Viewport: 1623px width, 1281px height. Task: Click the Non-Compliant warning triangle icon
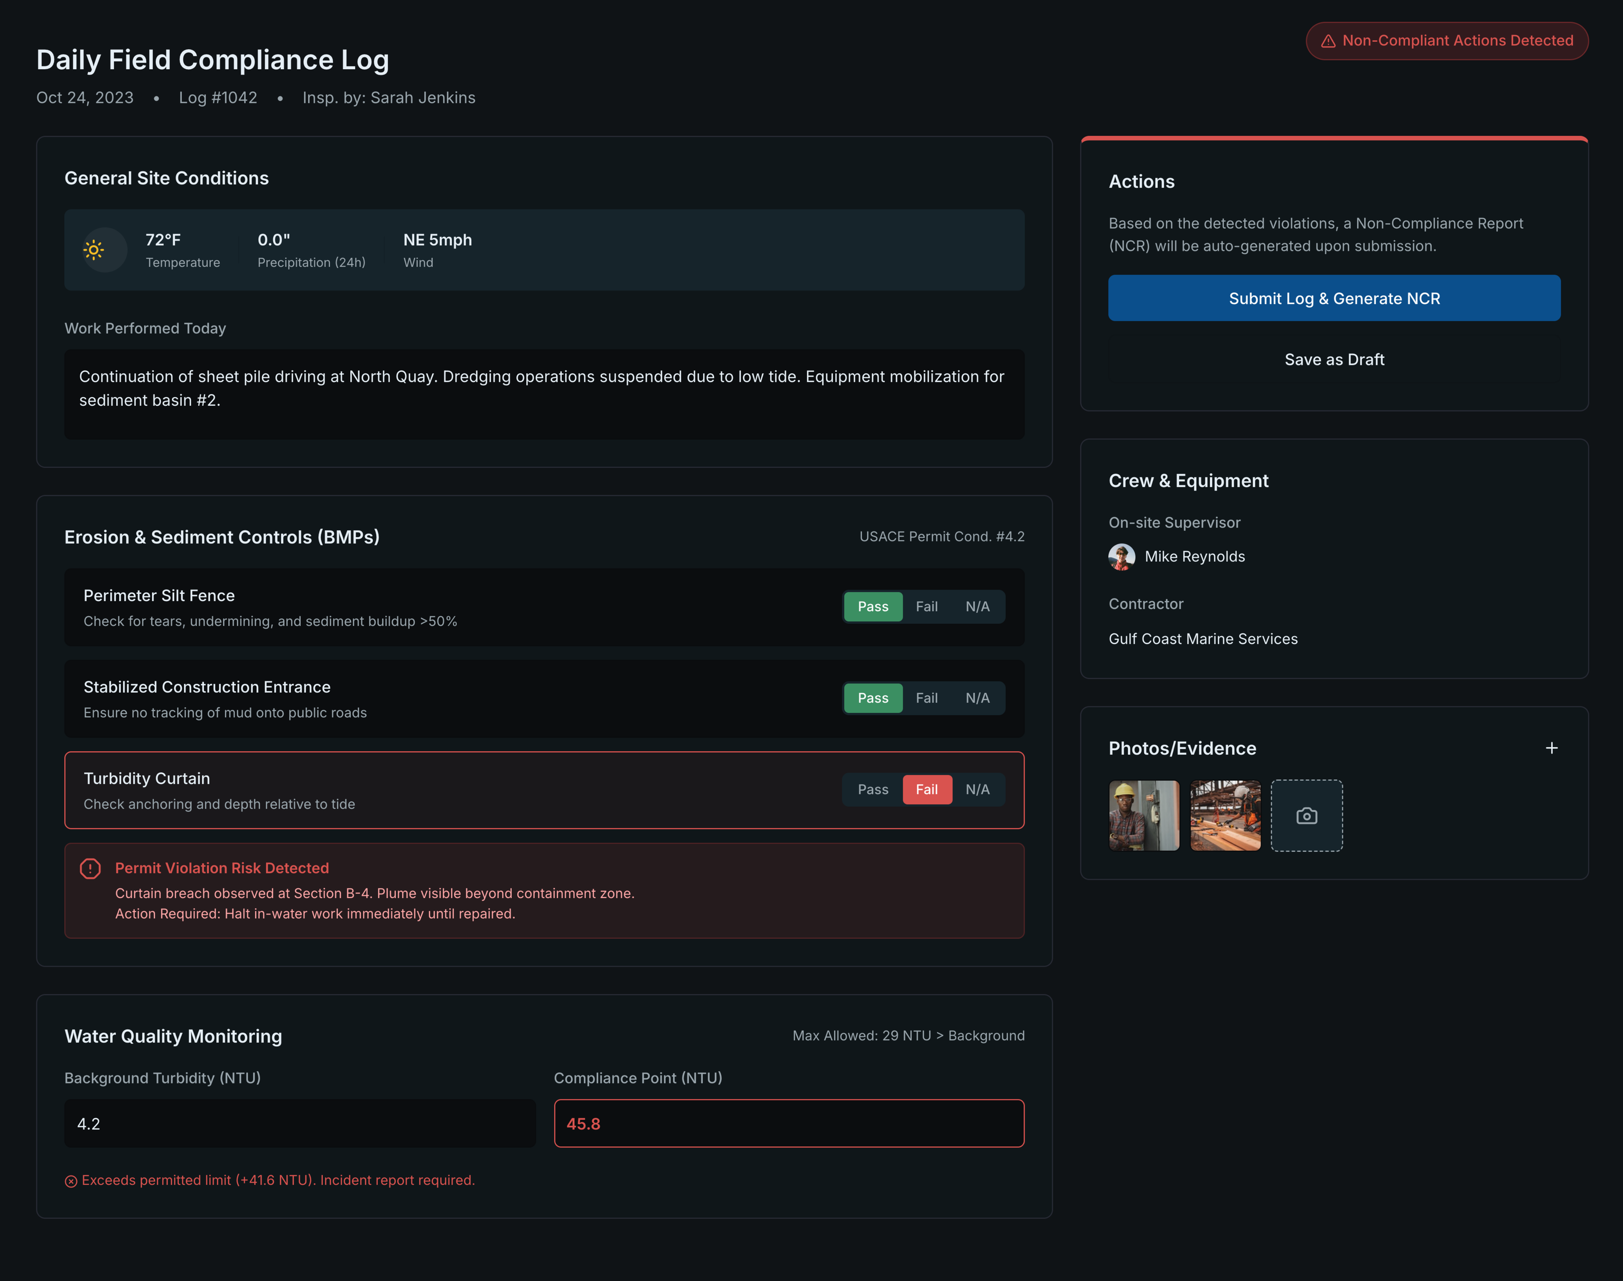point(1328,41)
